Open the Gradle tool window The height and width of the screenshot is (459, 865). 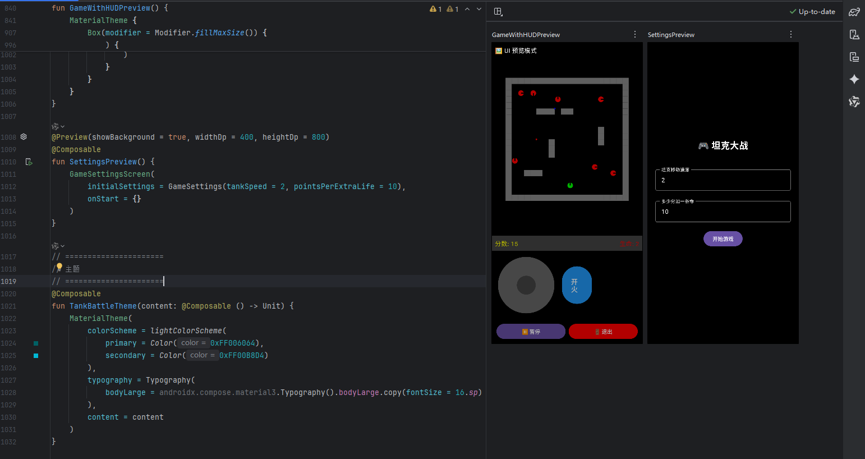coord(854,12)
